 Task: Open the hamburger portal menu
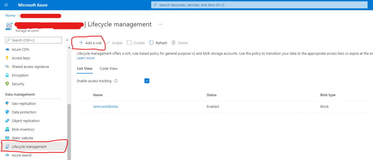pyautogui.click(x=6, y=5)
